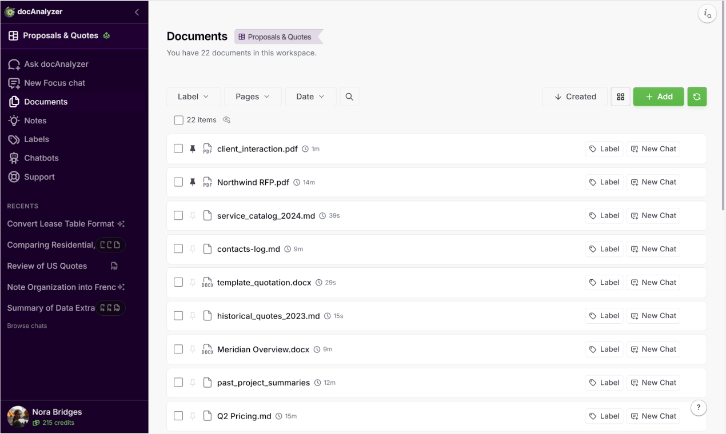Click the Proposals & Quotes workspace tag

pyautogui.click(x=278, y=37)
